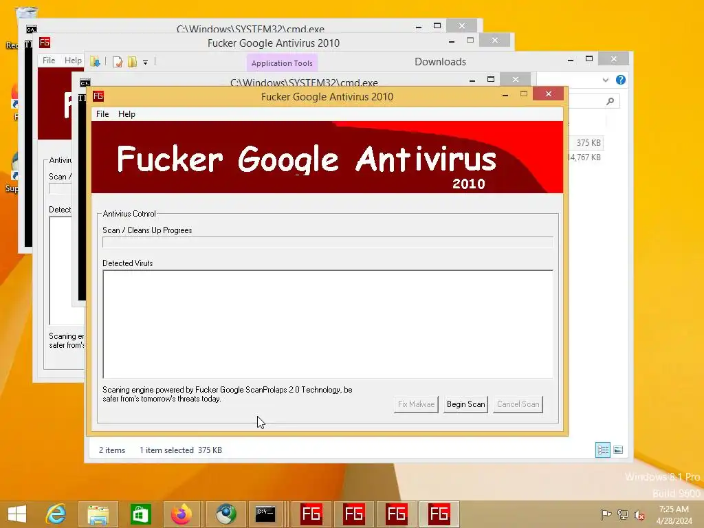Open Help question mark in Downloads window
The width and height of the screenshot is (704, 528).
click(621, 80)
